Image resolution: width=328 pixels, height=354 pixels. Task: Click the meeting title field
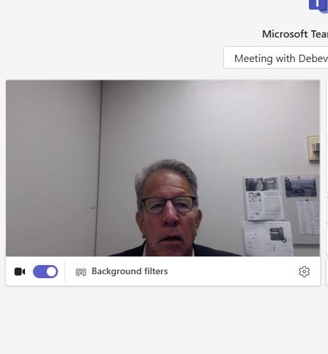pyautogui.click(x=276, y=57)
